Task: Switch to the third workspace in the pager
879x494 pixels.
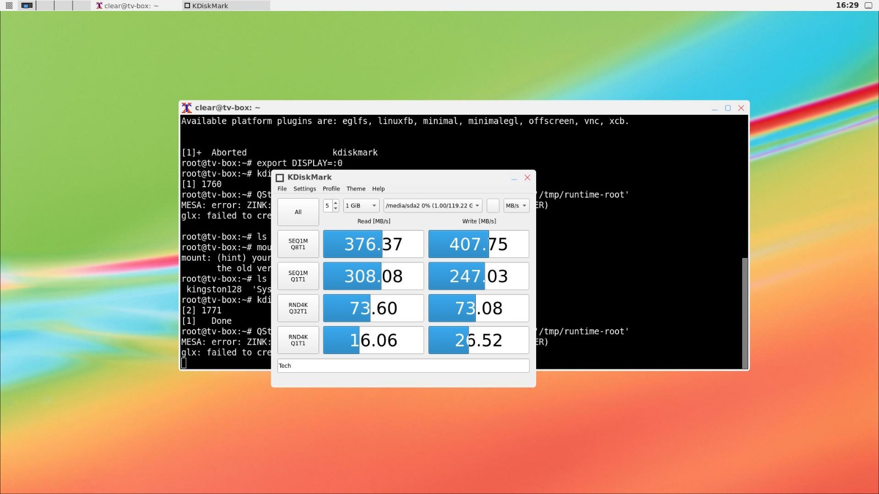Action: click(x=63, y=5)
